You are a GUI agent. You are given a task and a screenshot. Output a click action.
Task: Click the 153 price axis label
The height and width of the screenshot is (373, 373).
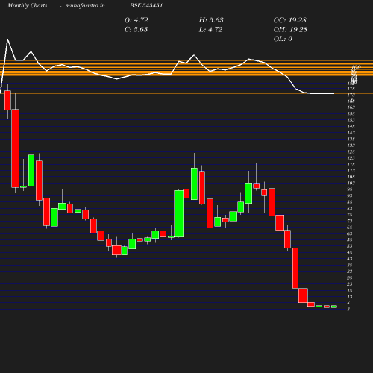click(x=351, y=120)
